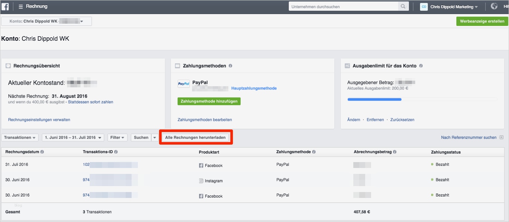The width and height of the screenshot is (509, 222).
Task: Click Zahlungsmethode hinzufügen button
Action: 209,101
